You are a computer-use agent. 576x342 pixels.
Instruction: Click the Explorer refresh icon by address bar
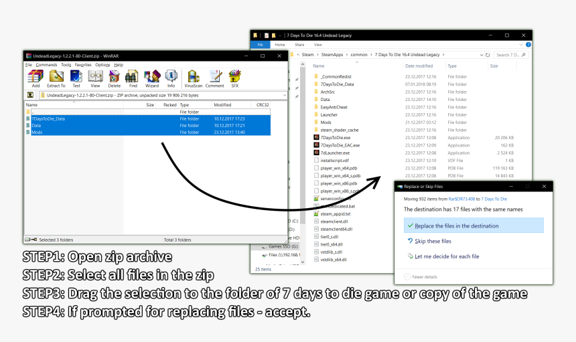coord(488,55)
